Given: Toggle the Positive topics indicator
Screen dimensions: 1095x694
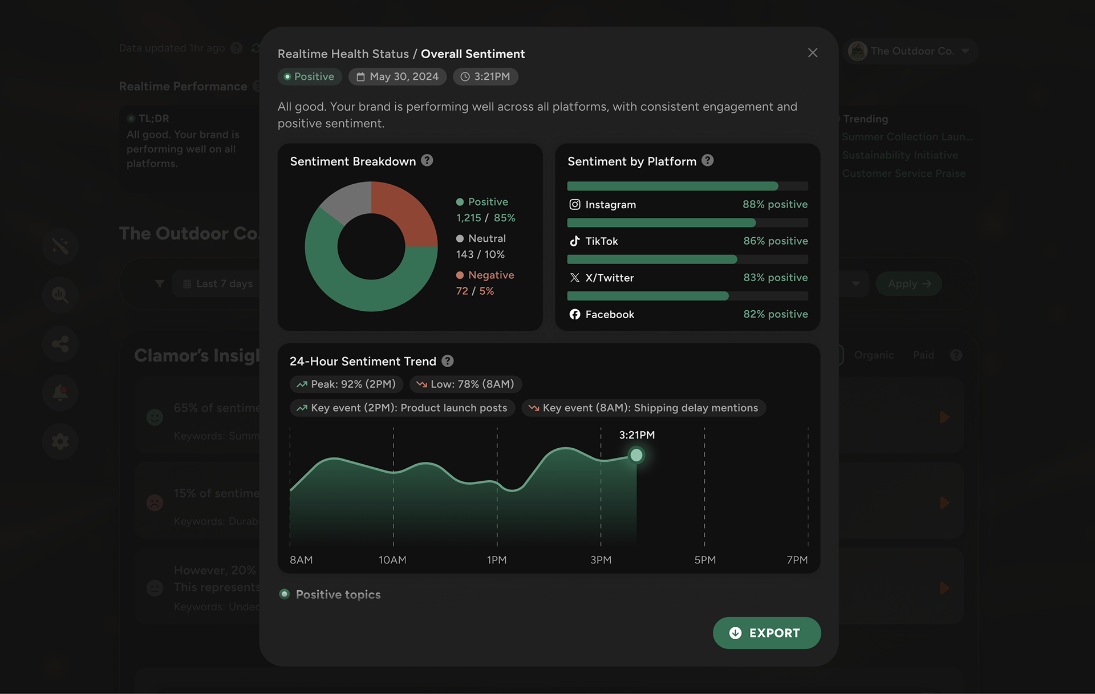Looking at the screenshot, I should (285, 594).
